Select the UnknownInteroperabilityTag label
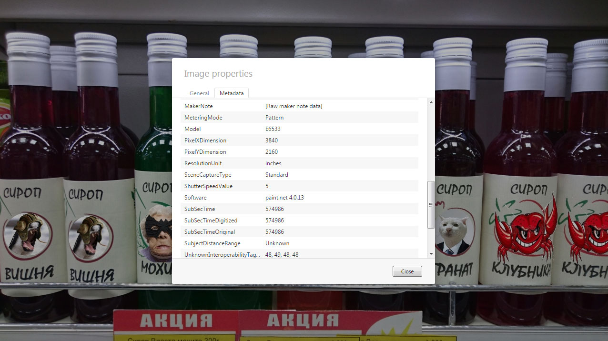608x341 pixels. coord(223,255)
